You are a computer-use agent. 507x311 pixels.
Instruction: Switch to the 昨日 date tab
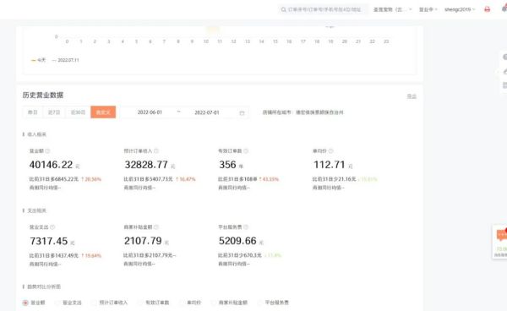[x=33, y=112]
